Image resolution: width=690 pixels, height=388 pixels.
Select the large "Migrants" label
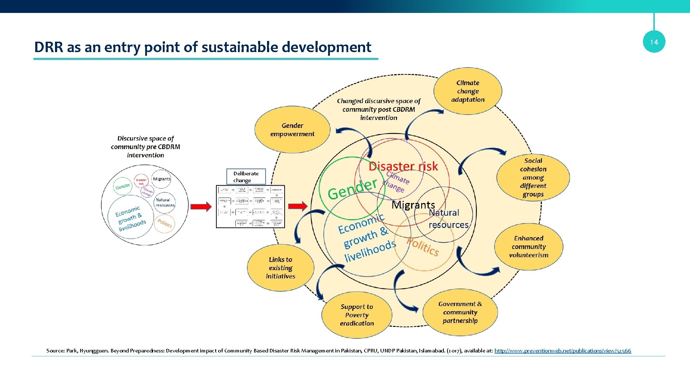[x=413, y=205]
